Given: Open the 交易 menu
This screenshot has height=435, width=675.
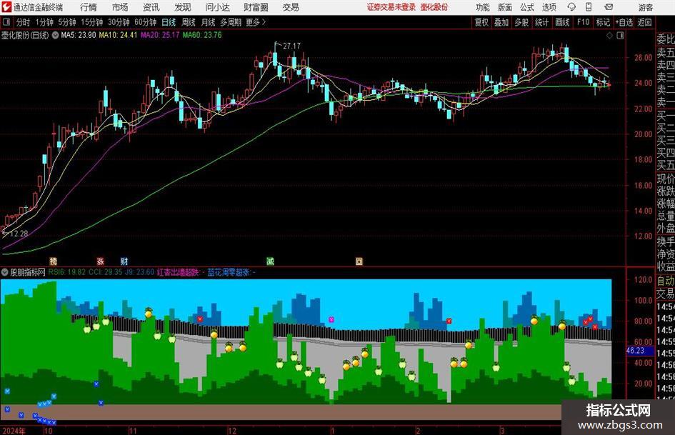Looking at the screenshot, I should tap(291, 7).
